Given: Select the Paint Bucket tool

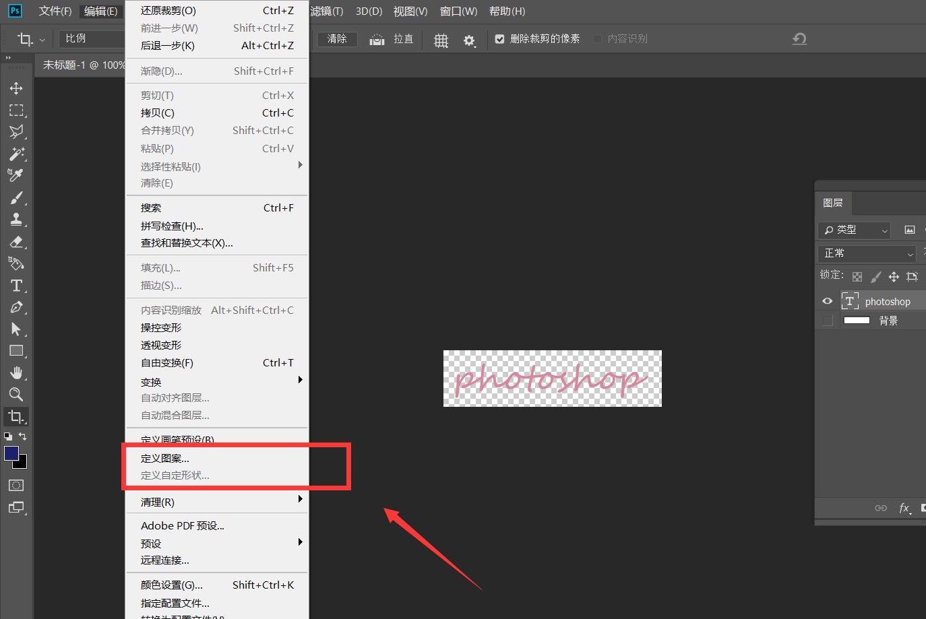Looking at the screenshot, I should coord(16,263).
